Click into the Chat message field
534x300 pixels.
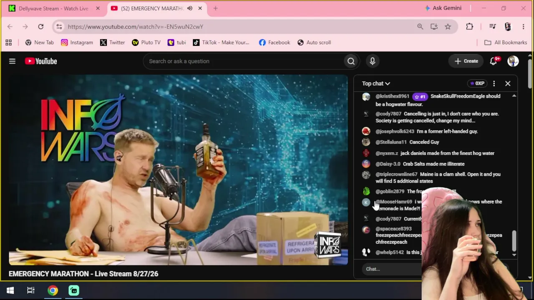coord(392,269)
